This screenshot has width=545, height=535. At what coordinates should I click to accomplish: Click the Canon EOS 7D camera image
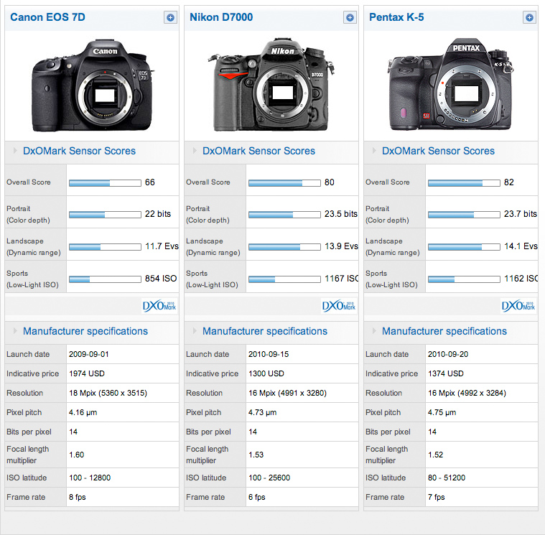click(93, 86)
